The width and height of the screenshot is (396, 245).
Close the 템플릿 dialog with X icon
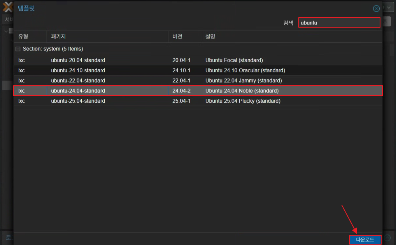(x=376, y=9)
